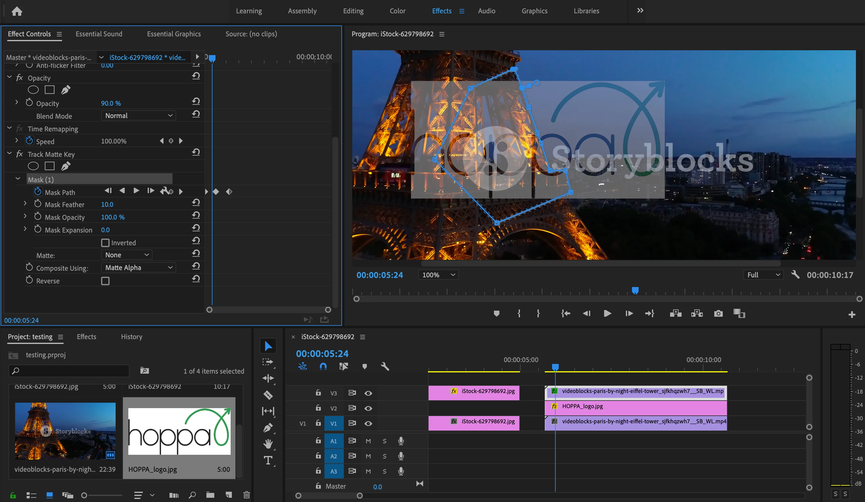Select the Ripple Edit tool
The height and width of the screenshot is (502, 865).
click(x=268, y=378)
